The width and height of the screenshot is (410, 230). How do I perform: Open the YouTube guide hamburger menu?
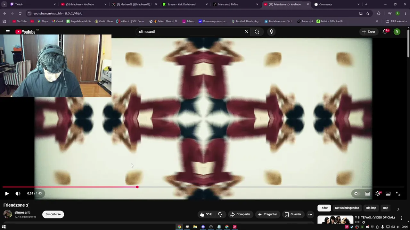(8, 32)
